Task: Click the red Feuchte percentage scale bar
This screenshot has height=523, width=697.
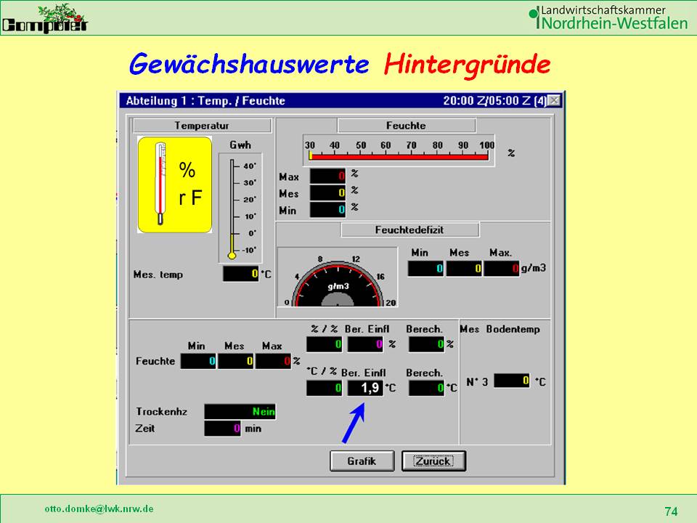Action: [x=399, y=155]
